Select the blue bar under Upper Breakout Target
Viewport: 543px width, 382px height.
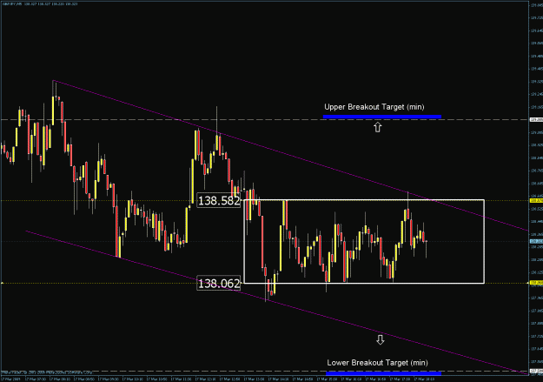(x=382, y=117)
